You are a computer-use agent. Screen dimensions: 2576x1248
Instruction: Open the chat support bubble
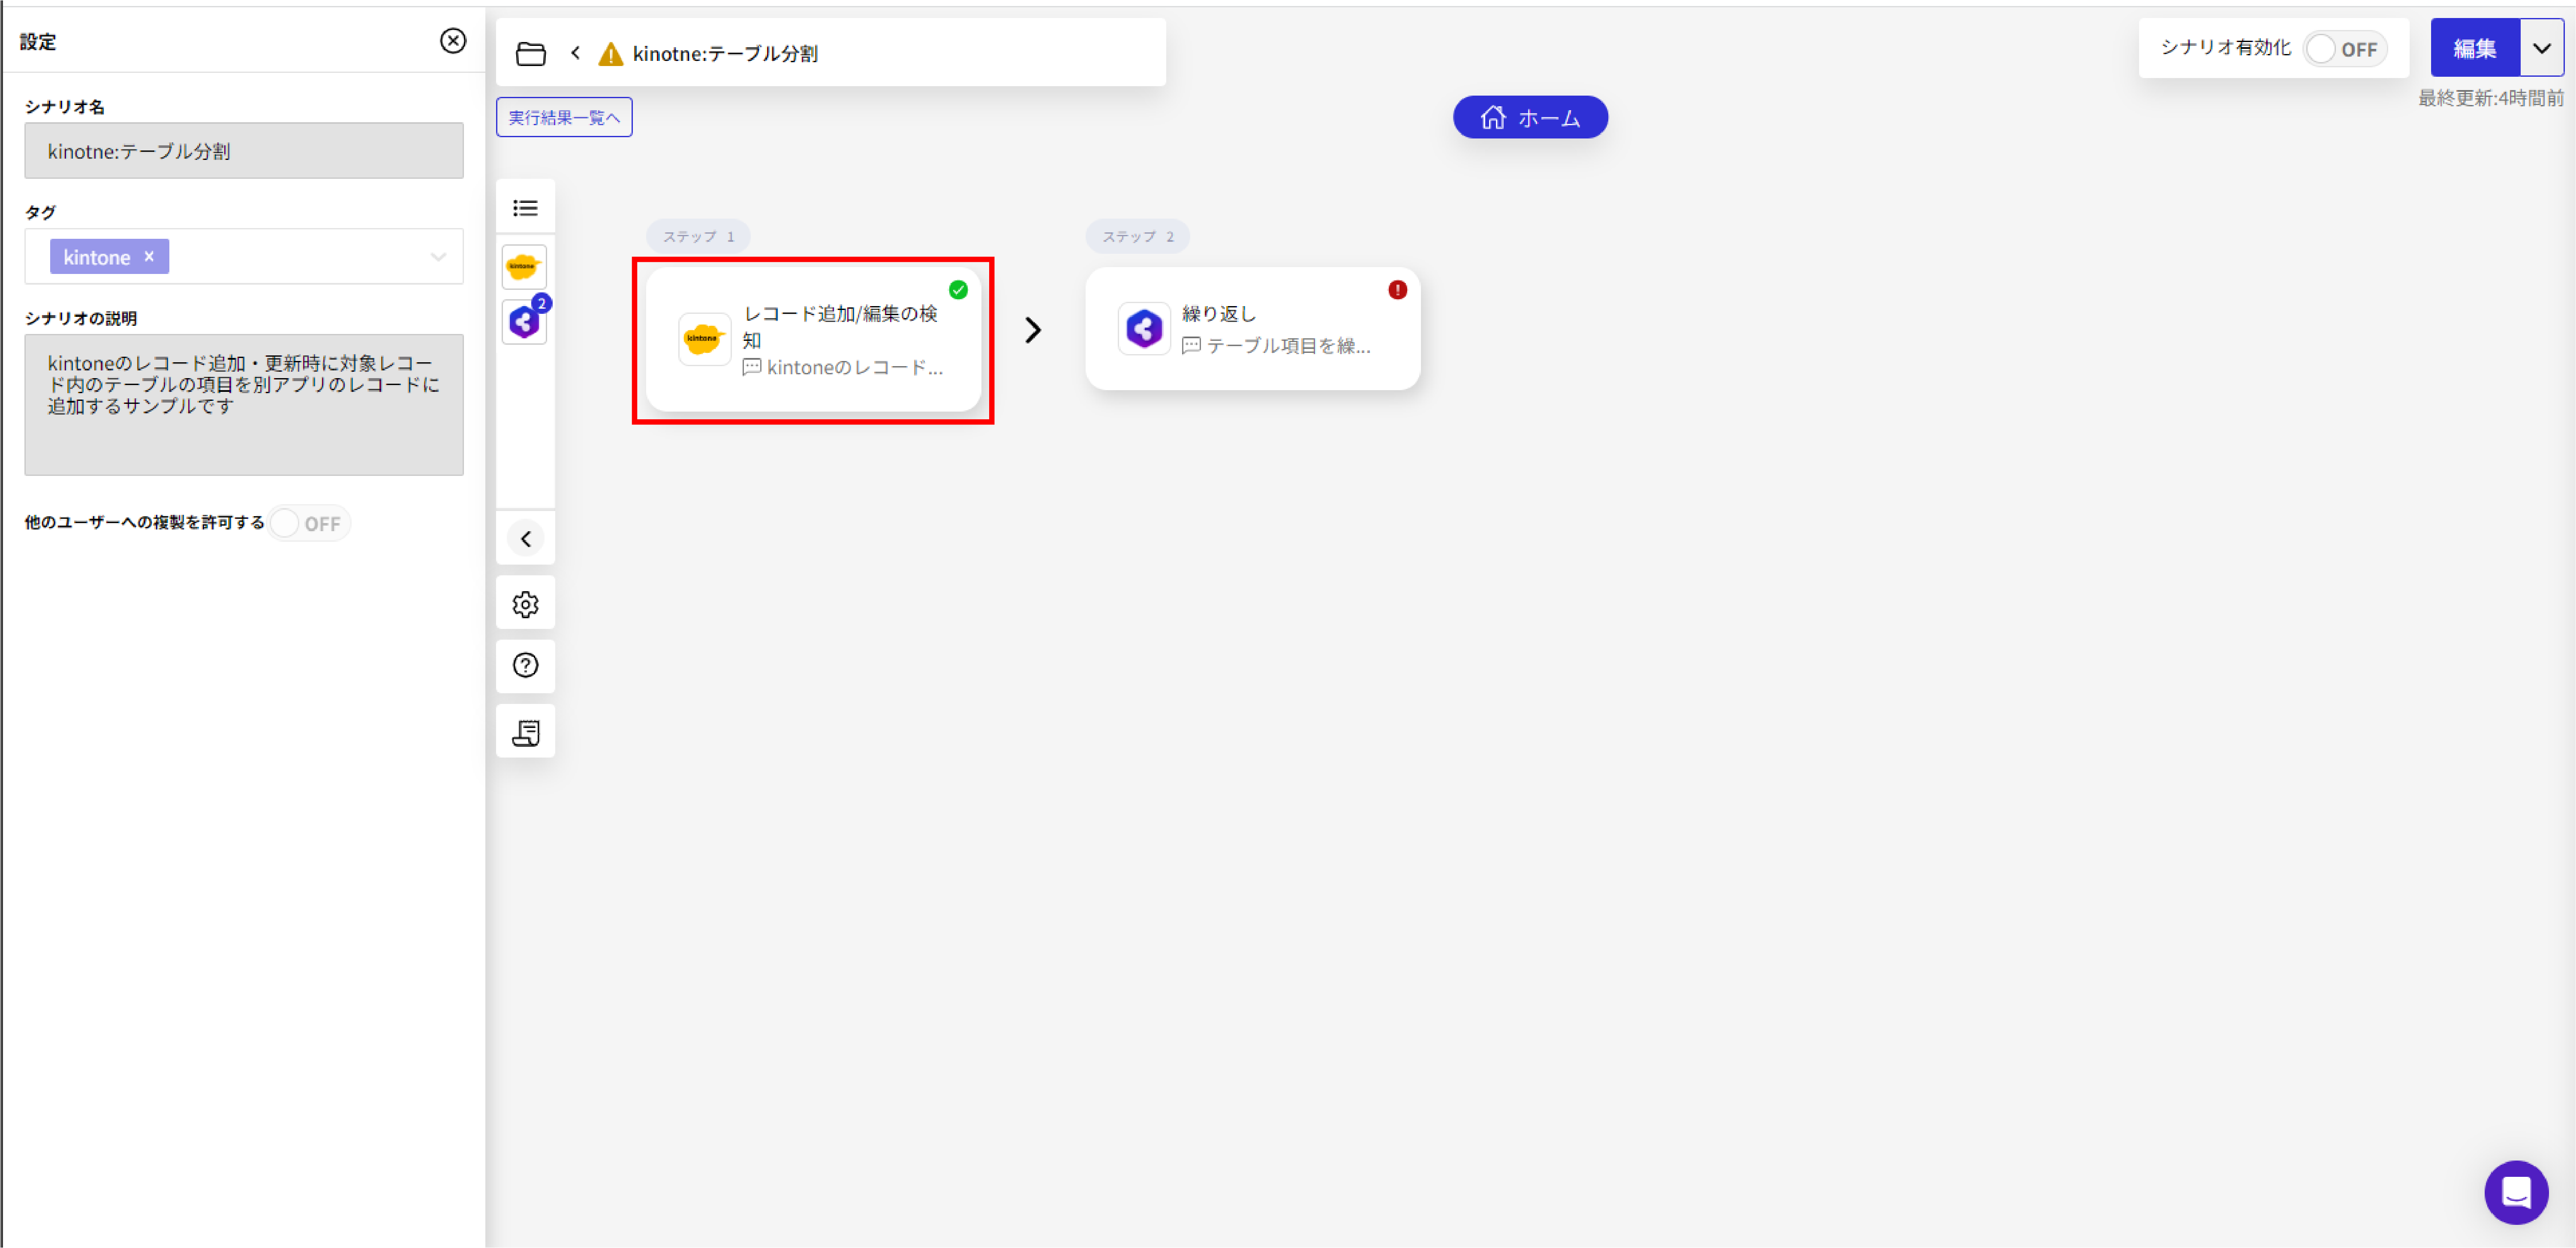click(x=2516, y=1192)
